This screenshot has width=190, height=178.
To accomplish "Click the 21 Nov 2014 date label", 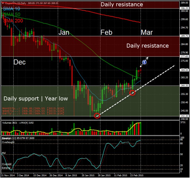I will pyautogui.click(x=8, y=175).
